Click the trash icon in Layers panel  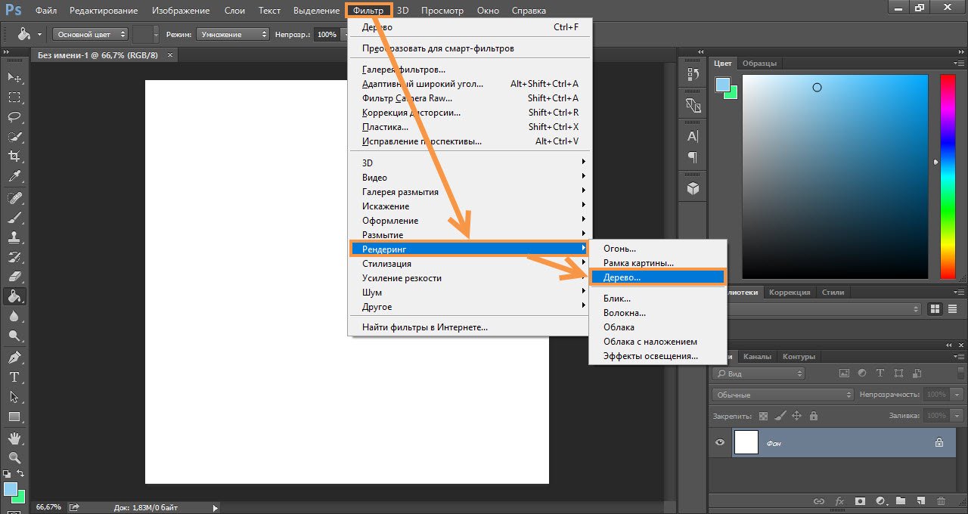click(941, 501)
